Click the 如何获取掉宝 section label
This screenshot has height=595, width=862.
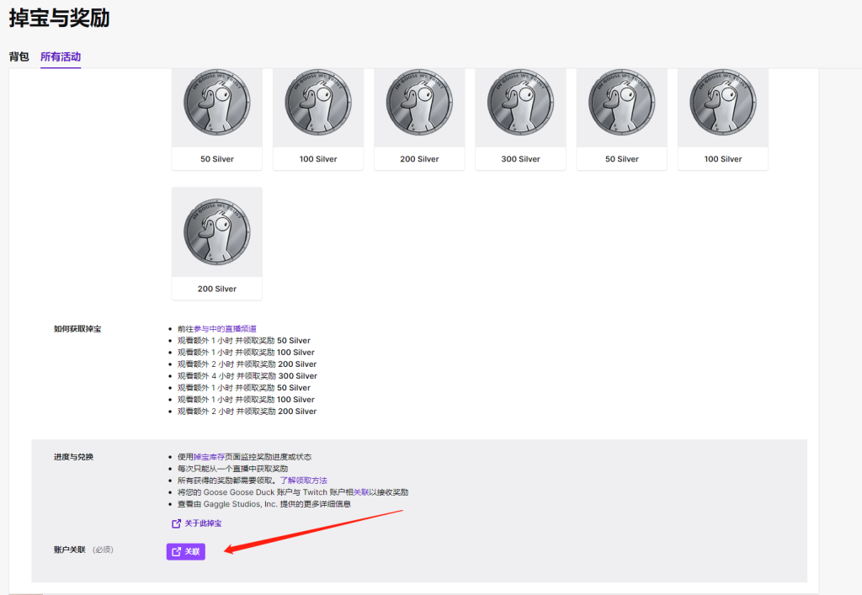click(77, 329)
